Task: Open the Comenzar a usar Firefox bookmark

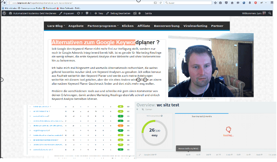Action: coord(30,8)
